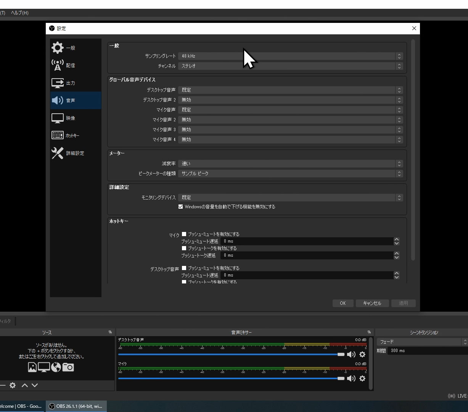Enable プッシュミュート for マイク
This screenshot has height=412, width=468.
pos(184,234)
